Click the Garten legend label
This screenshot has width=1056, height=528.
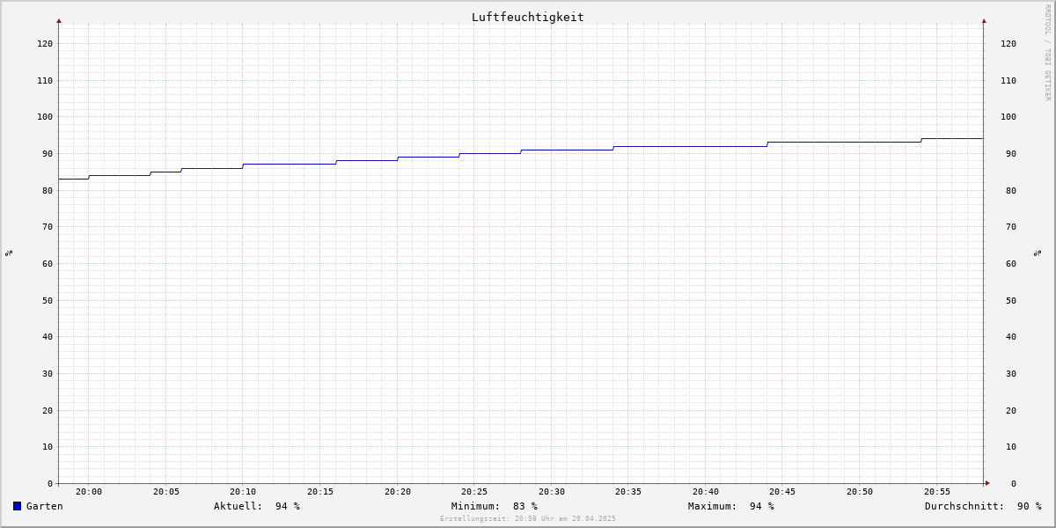(x=45, y=506)
